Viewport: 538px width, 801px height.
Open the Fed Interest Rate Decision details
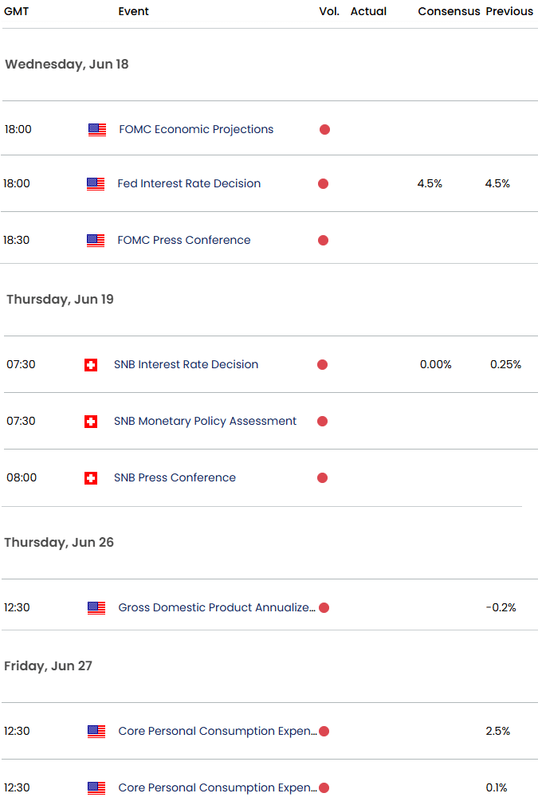(x=188, y=183)
